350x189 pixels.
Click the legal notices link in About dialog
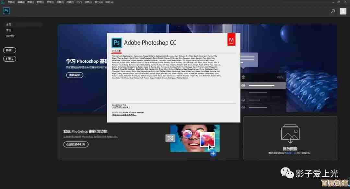[x=124, y=114]
